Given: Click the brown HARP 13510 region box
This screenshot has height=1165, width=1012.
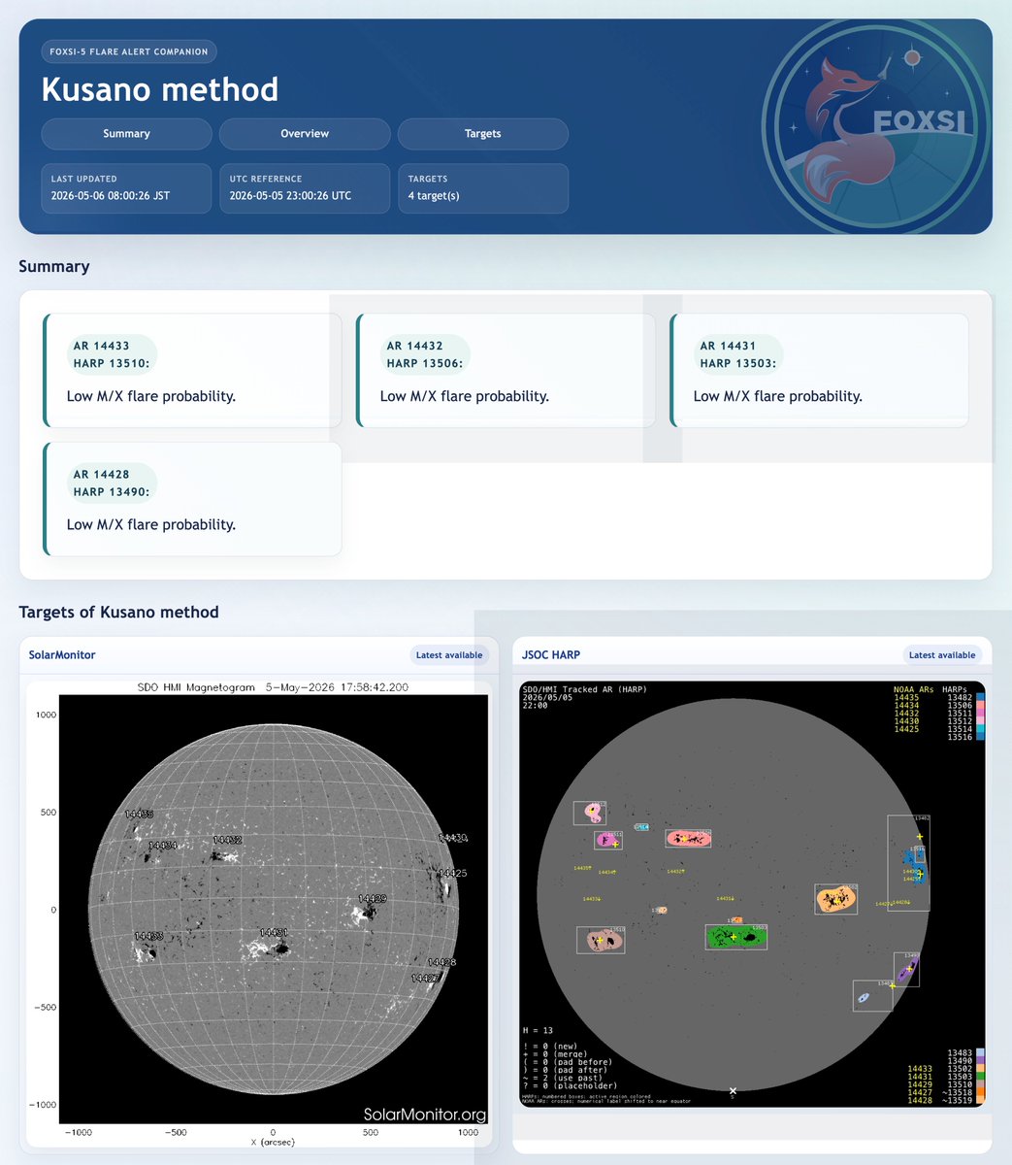Looking at the screenshot, I should tap(601, 940).
